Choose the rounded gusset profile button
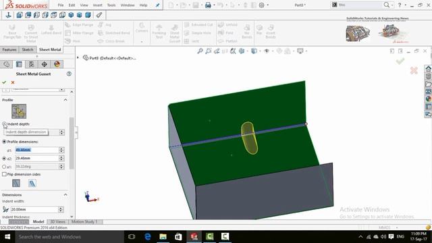 tap(16, 183)
